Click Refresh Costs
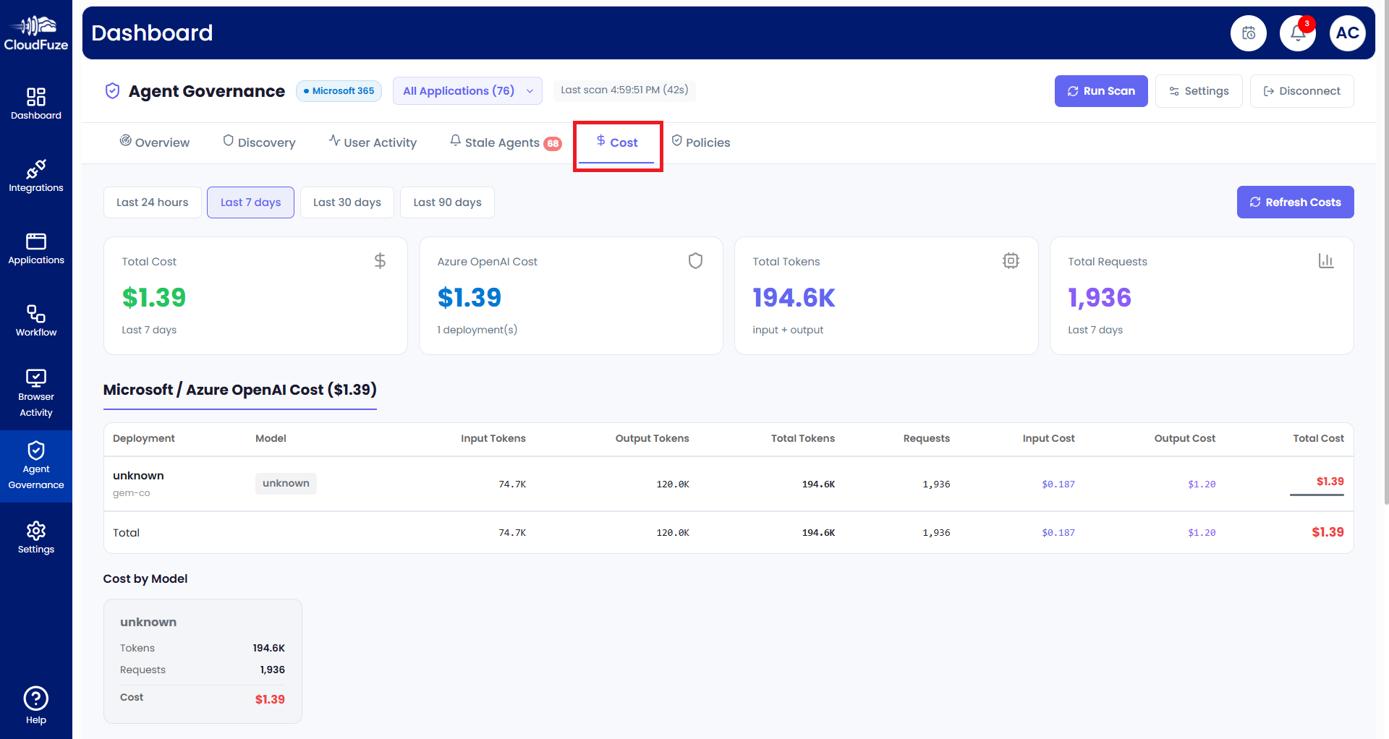 point(1295,202)
